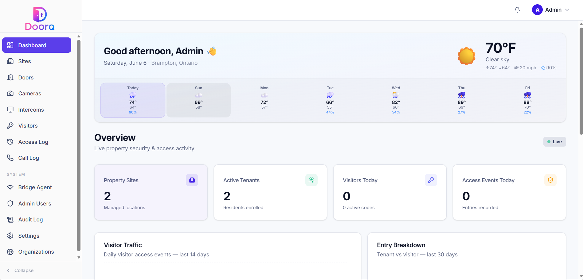Expand the Admin account dropdown arrow
The height and width of the screenshot is (280, 583).
tap(567, 10)
